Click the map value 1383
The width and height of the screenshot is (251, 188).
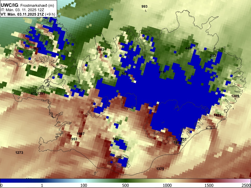tap(100, 49)
